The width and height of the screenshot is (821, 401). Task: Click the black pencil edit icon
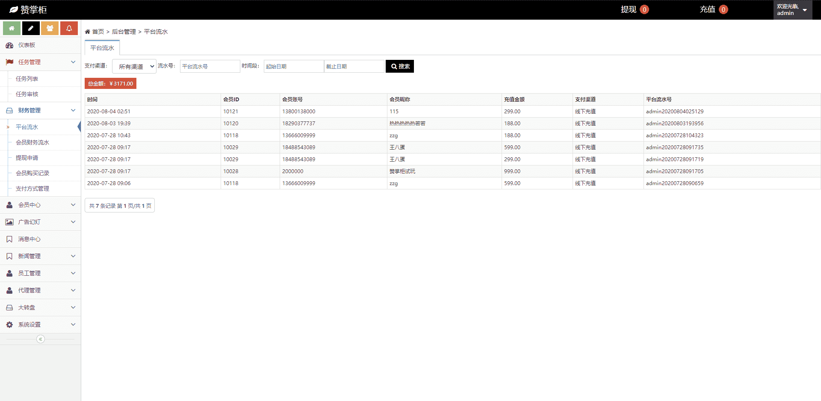coord(31,28)
